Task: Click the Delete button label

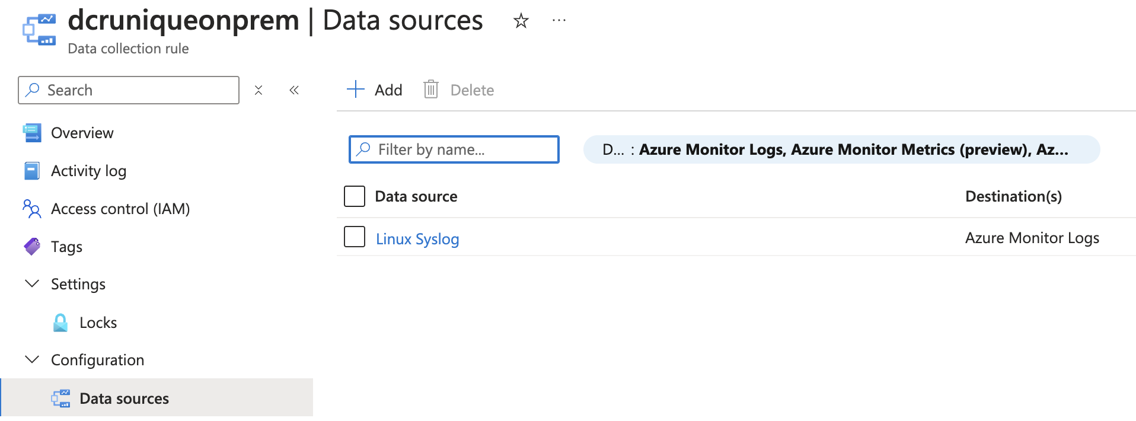Action: point(472,90)
